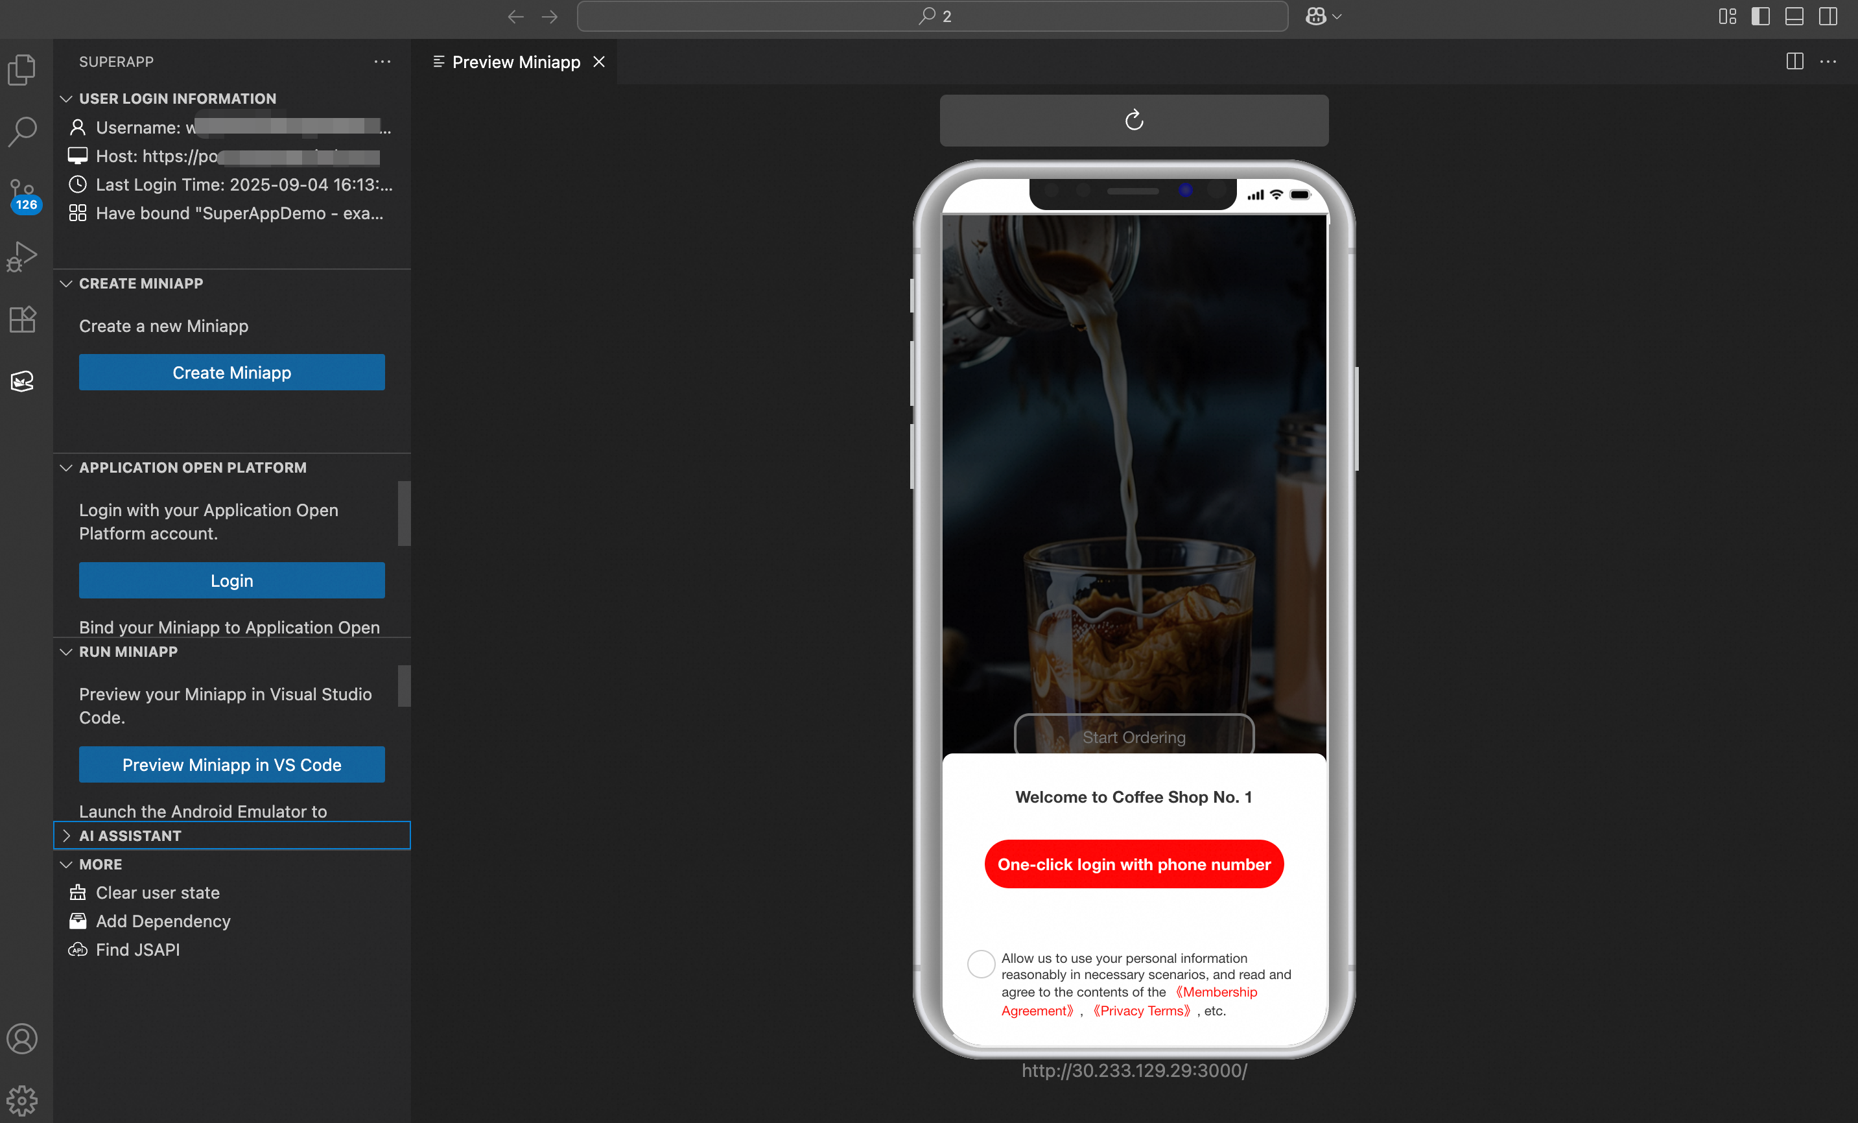
Task: Open the Privacy Terms link
Action: (1142, 1011)
